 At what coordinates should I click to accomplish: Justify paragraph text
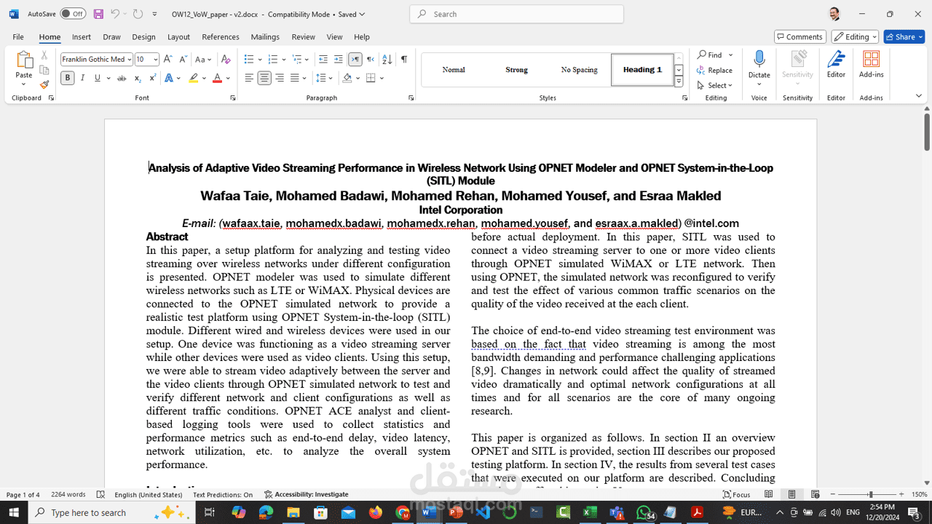click(x=295, y=78)
